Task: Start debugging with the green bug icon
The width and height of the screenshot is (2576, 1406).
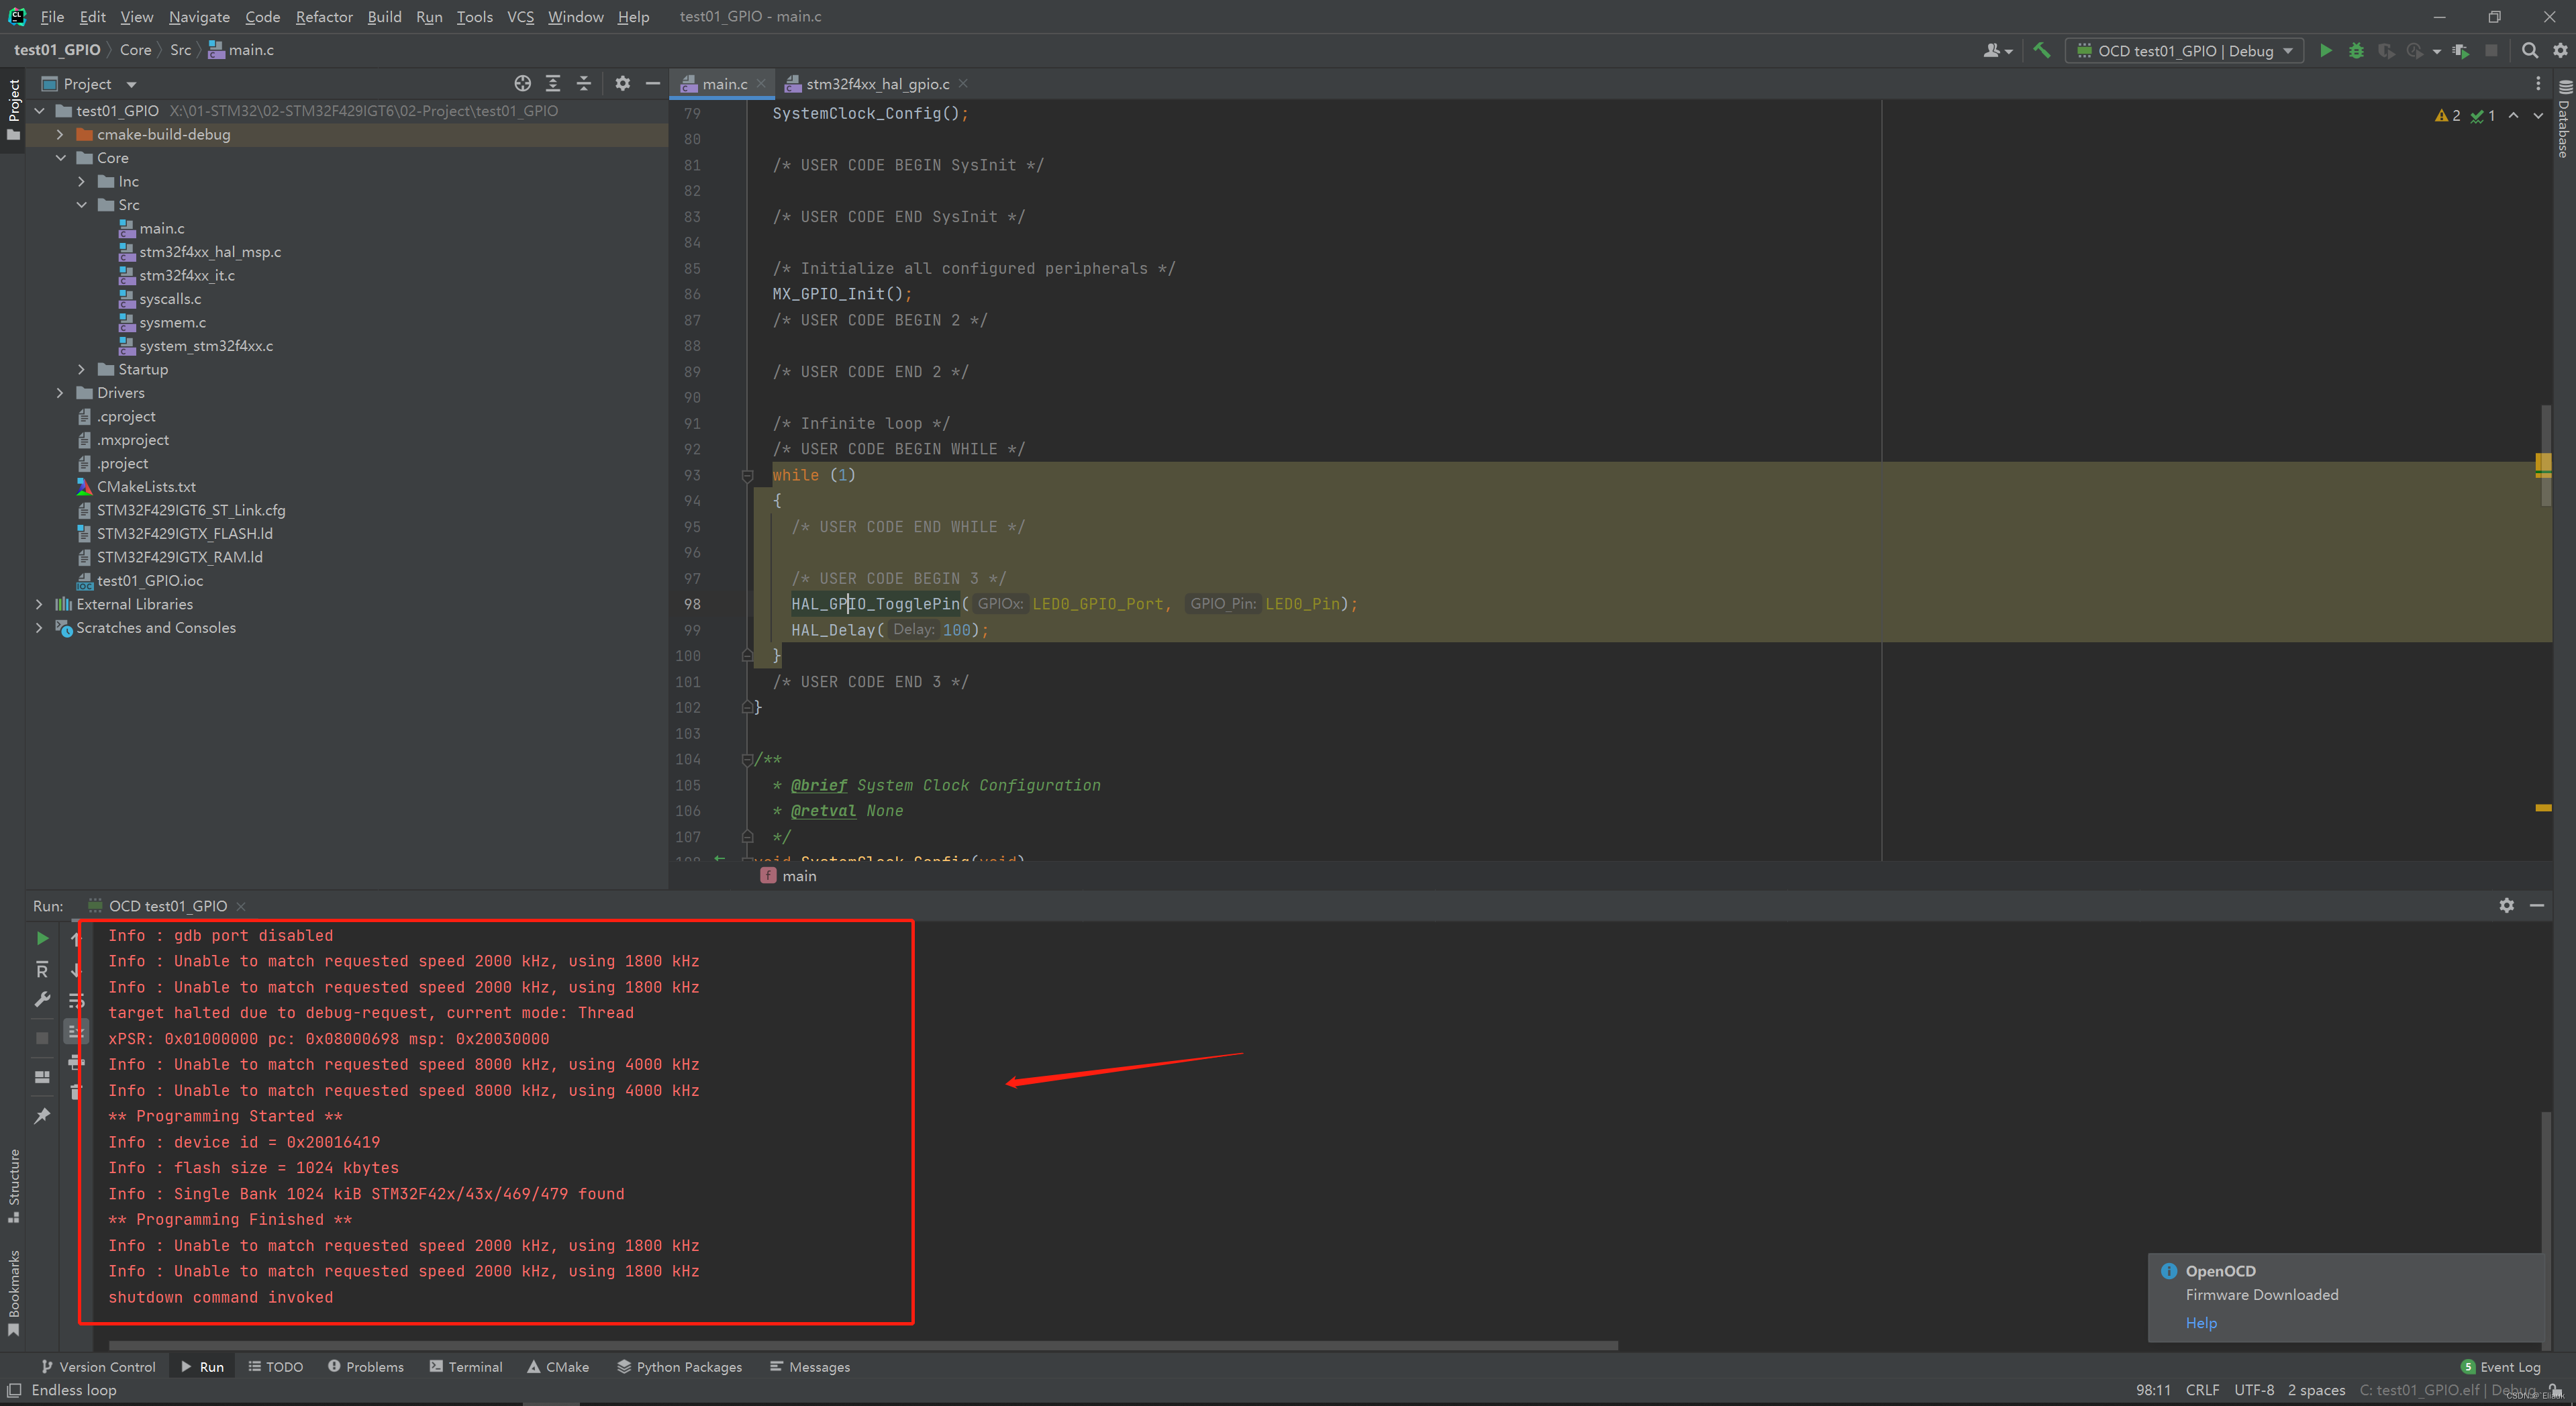Action: [x=2356, y=50]
